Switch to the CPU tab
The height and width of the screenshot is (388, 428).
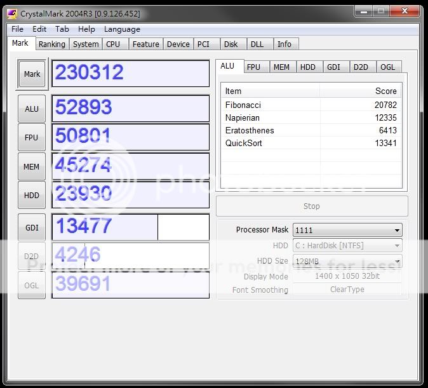(x=116, y=44)
